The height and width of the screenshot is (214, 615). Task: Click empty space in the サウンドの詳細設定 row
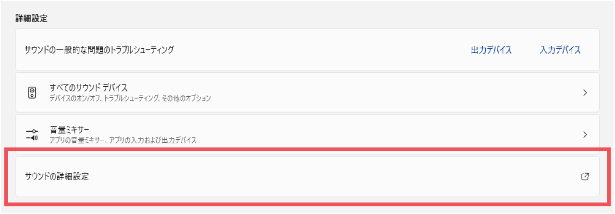pyautogui.click(x=336, y=177)
